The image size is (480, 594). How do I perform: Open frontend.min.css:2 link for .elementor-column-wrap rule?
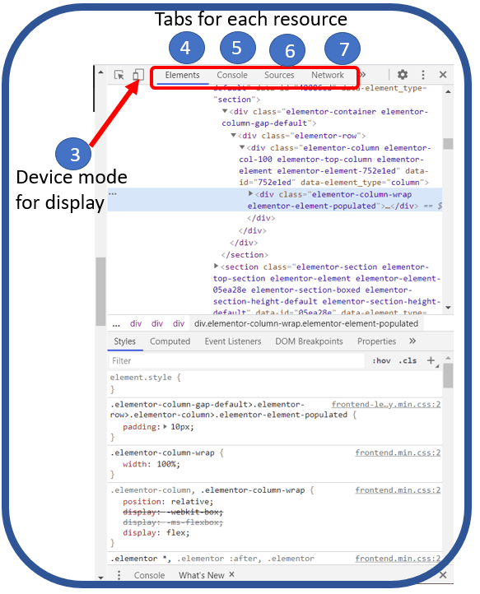[398, 452]
